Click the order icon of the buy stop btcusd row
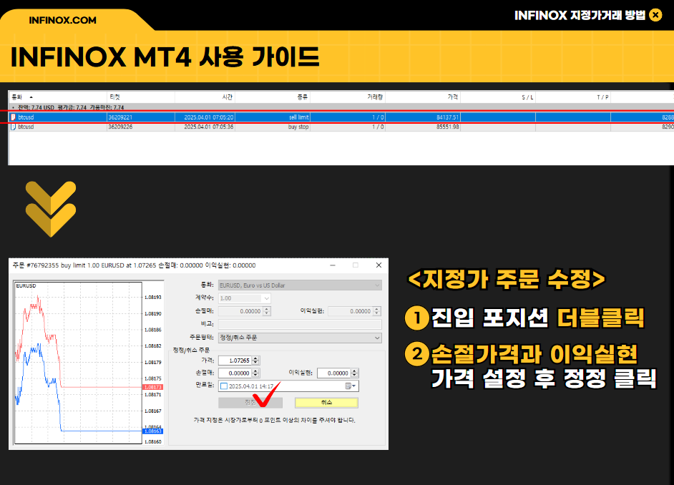The height and width of the screenshot is (485, 674). [x=14, y=127]
